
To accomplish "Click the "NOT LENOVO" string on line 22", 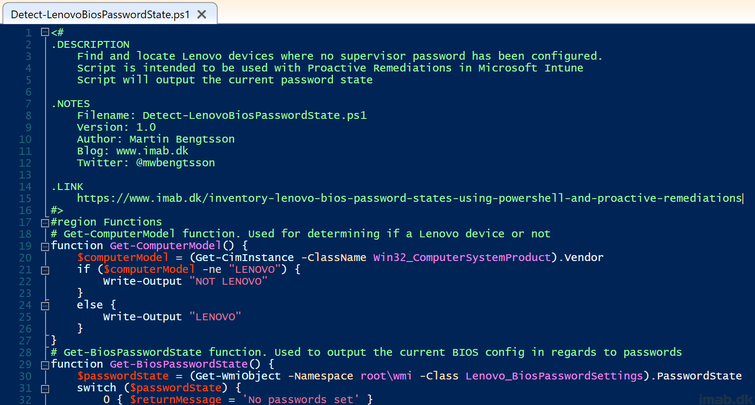I will 228,281.
